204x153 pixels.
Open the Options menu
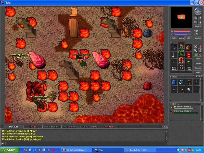pyautogui.click(x=198, y=68)
